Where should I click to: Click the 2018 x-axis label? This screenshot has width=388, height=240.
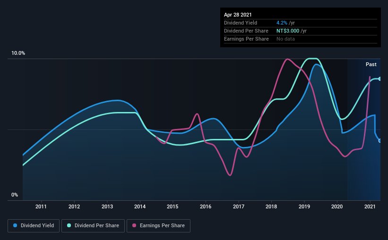click(x=271, y=206)
